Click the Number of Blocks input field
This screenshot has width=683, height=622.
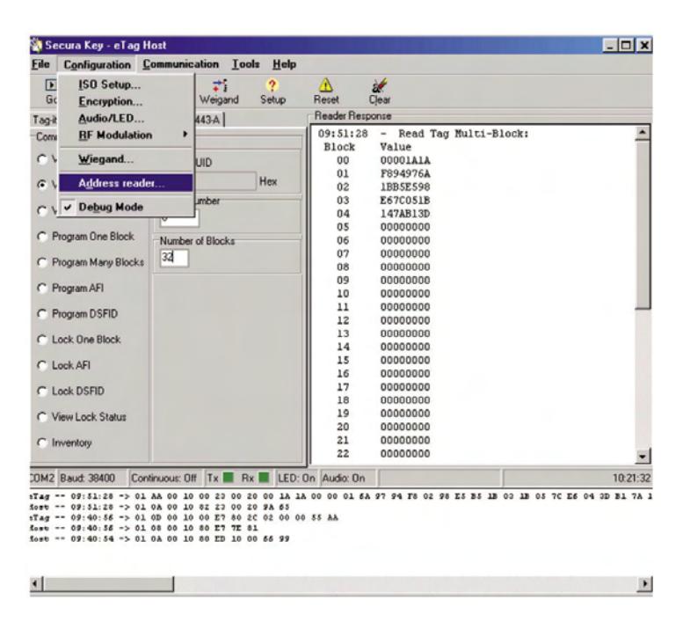pyautogui.click(x=174, y=258)
